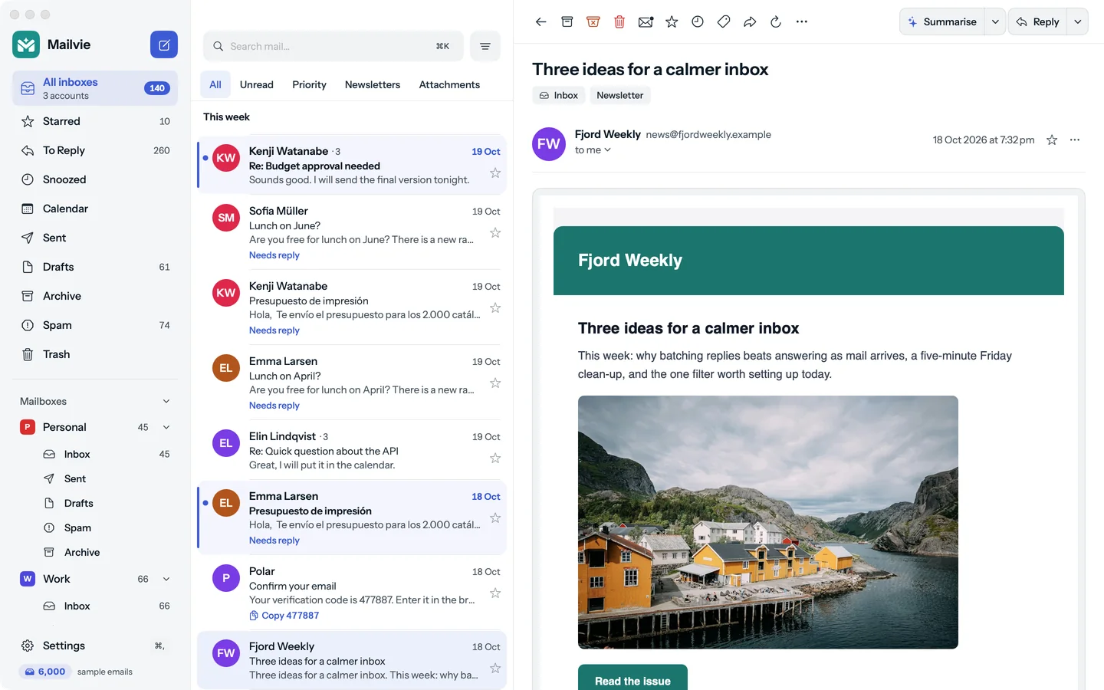
Task: Open toolbar more options ellipsis
Action: pyautogui.click(x=802, y=21)
